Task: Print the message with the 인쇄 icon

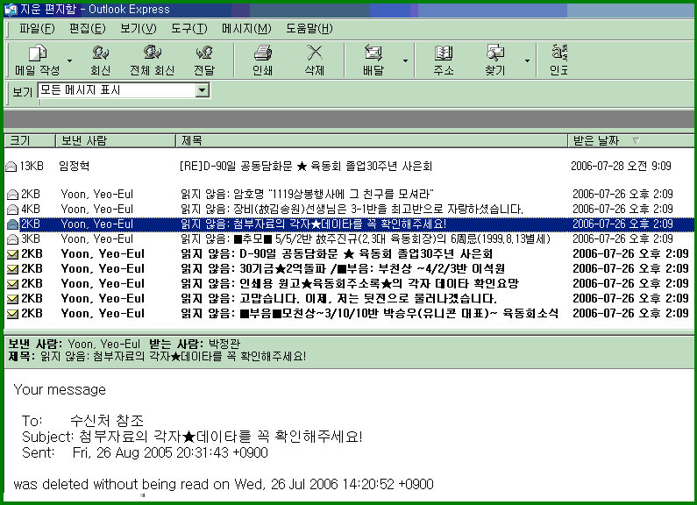Action: pos(262,53)
